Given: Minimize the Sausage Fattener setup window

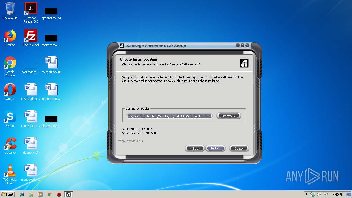Looking at the screenshot, I should (238, 45).
